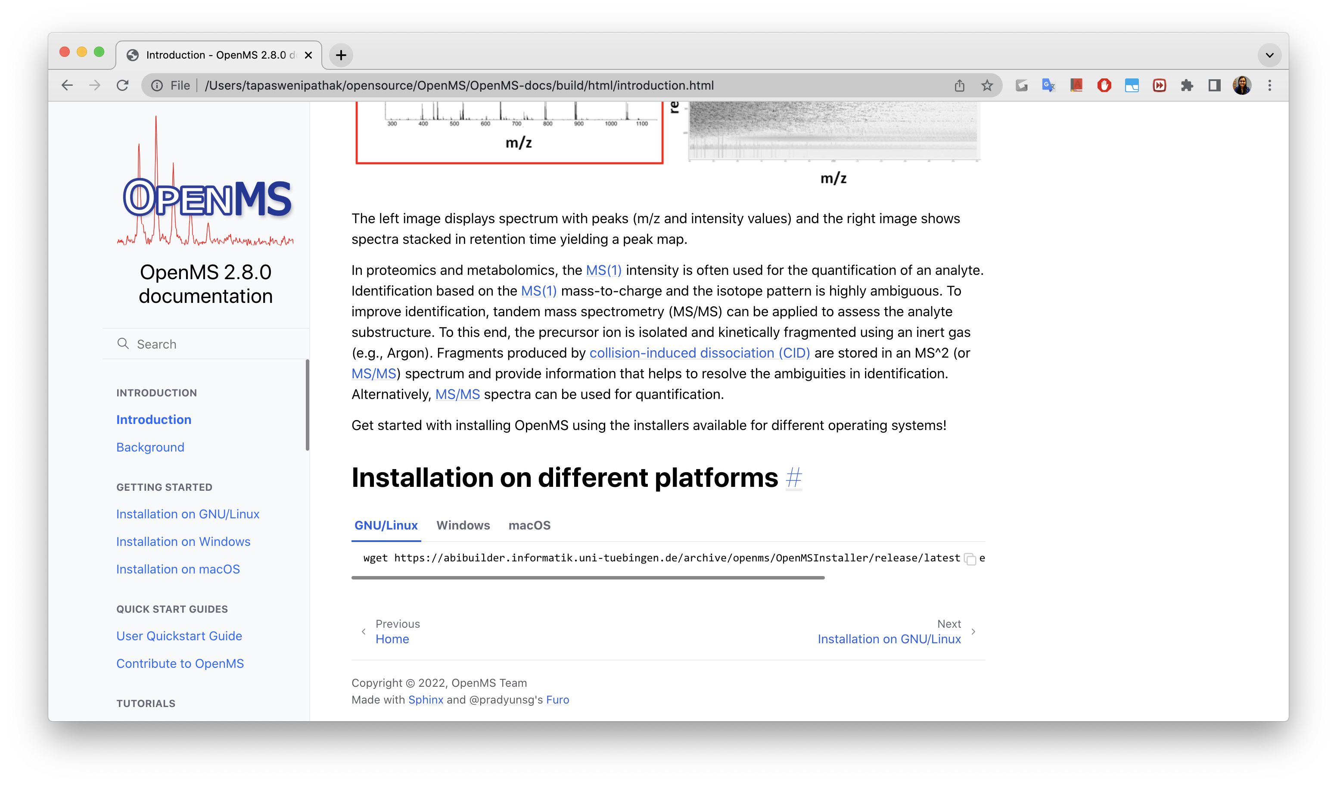Expand the tab search dropdown arrow
Image resolution: width=1337 pixels, height=785 pixels.
(x=1270, y=55)
